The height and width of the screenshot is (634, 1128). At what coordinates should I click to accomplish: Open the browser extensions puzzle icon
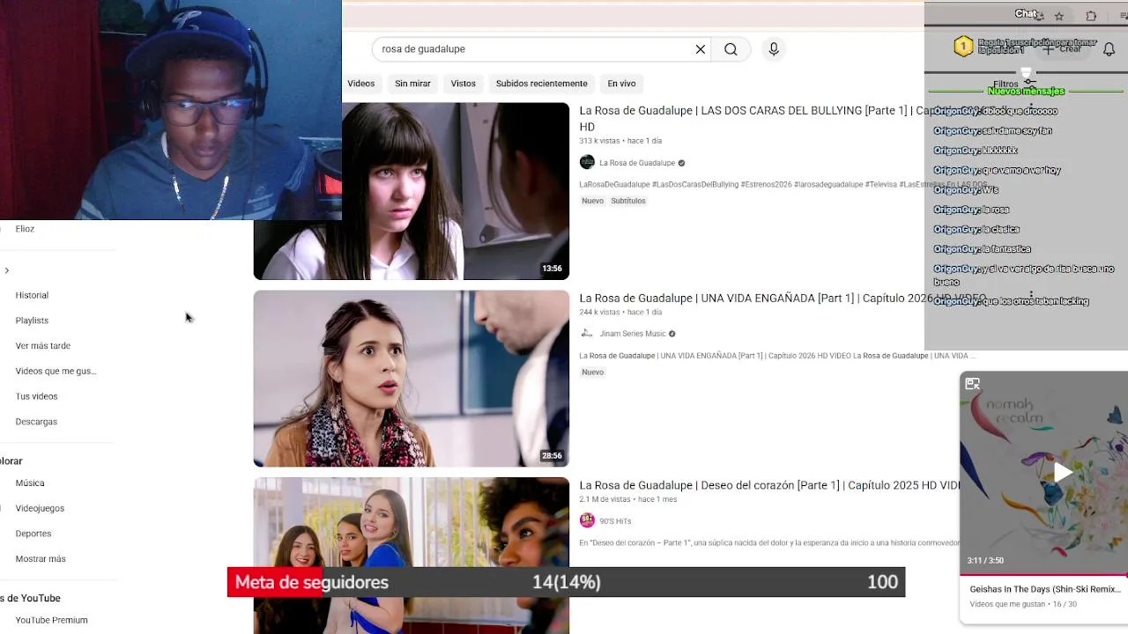[1091, 16]
